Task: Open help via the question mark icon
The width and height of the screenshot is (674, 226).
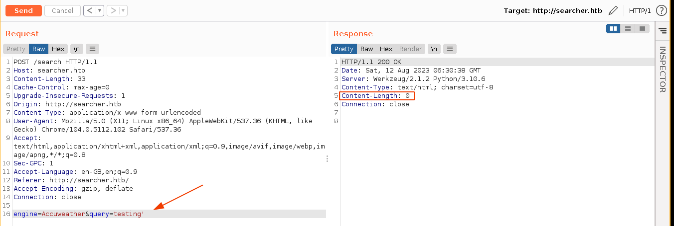Action: pyautogui.click(x=661, y=10)
